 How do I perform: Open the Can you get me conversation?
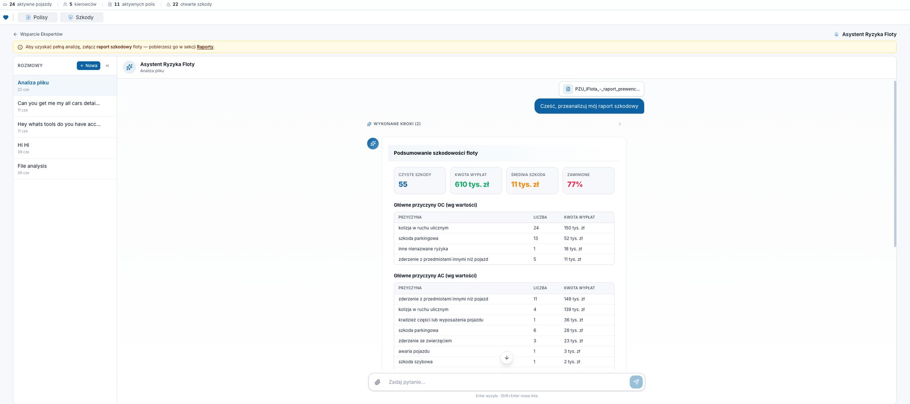pyautogui.click(x=65, y=106)
